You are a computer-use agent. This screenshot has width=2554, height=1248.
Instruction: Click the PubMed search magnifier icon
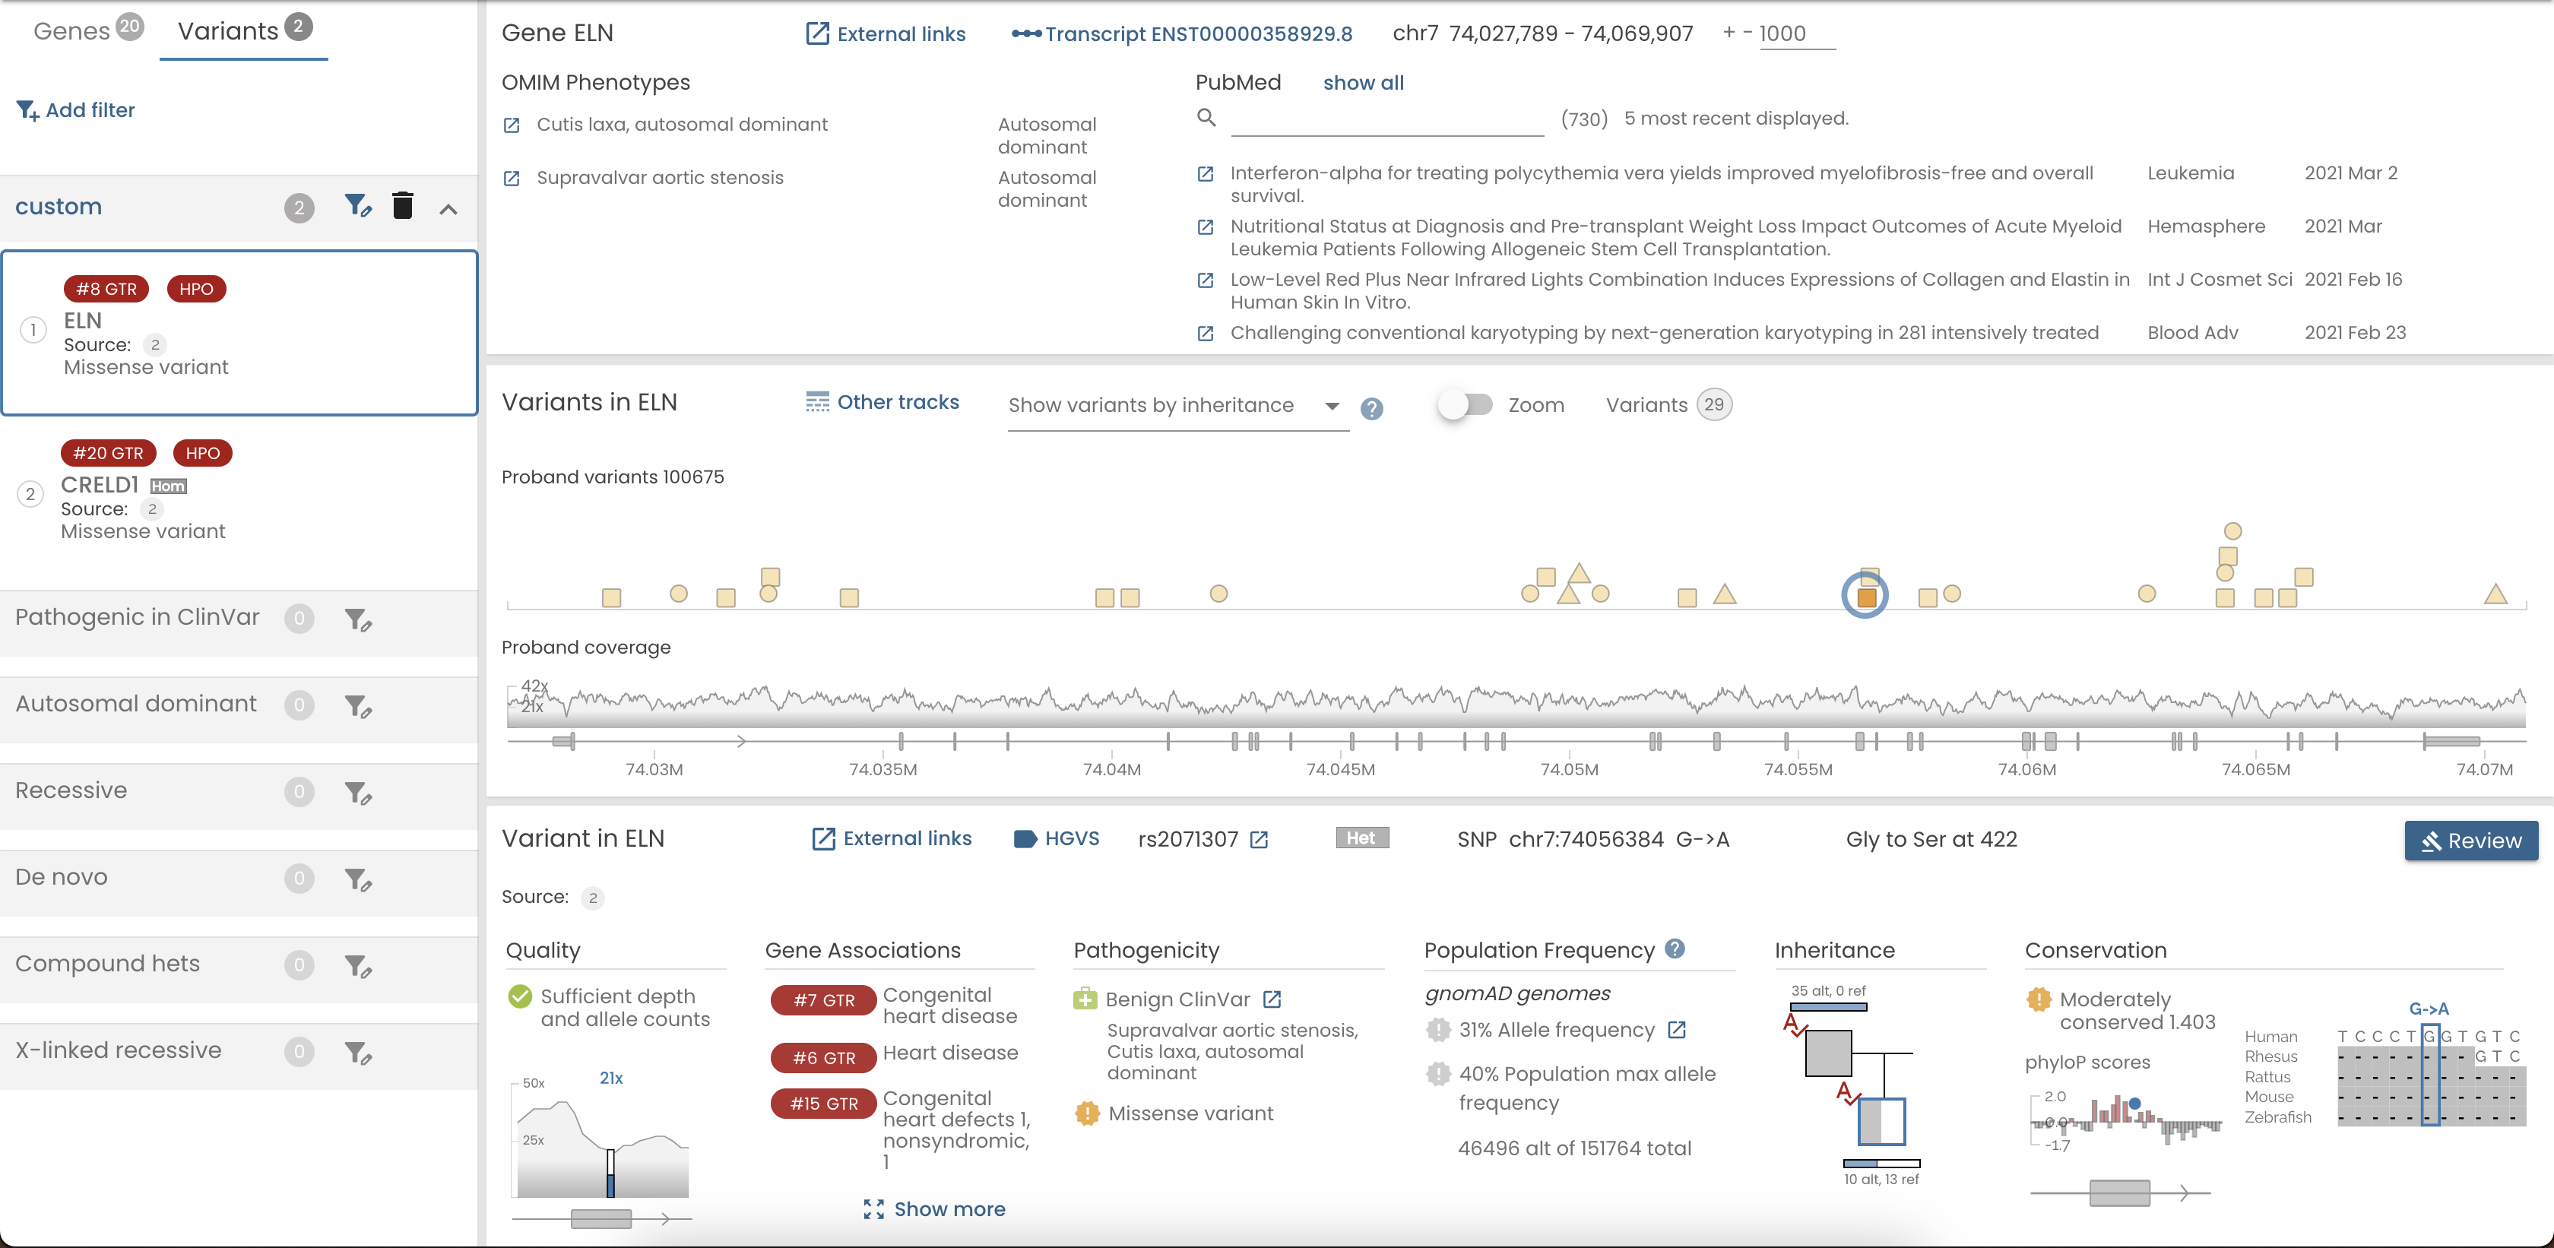1206,118
